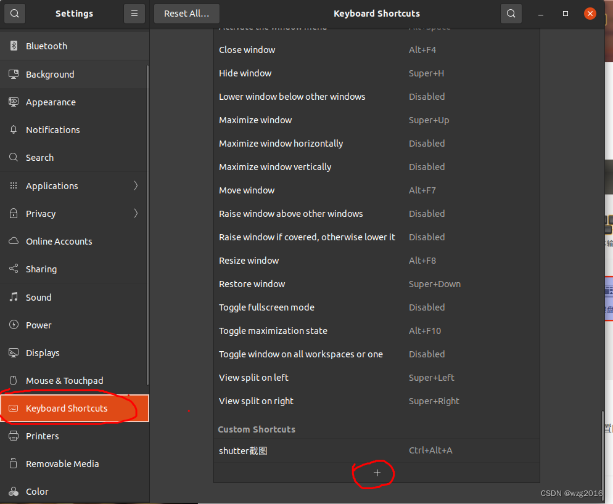This screenshot has height=504, width=613.
Task: Open the hamburger menu next to Settings
Action: tap(134, 13)
